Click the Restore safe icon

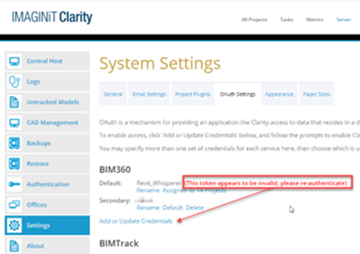pos(14,164)
